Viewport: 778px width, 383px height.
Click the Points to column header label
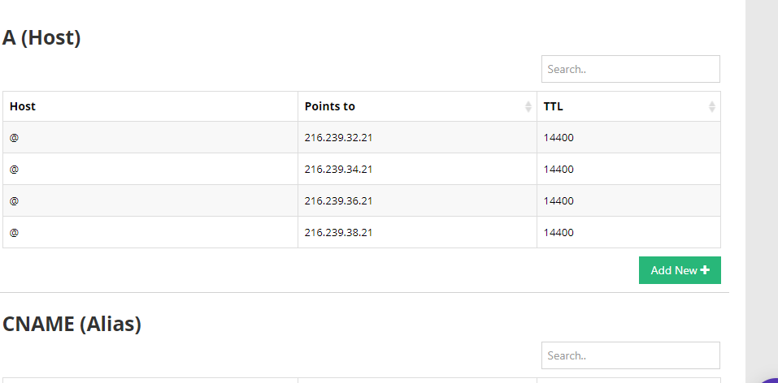[330, 106]
